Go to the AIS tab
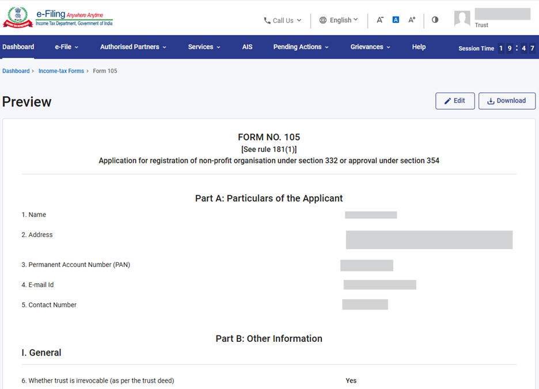 247,47
